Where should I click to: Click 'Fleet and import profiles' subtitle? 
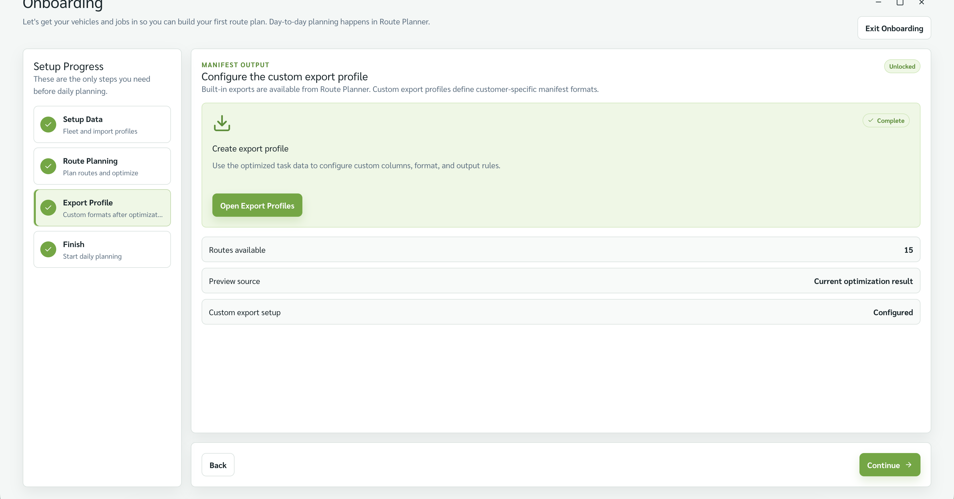click(100, 131)
